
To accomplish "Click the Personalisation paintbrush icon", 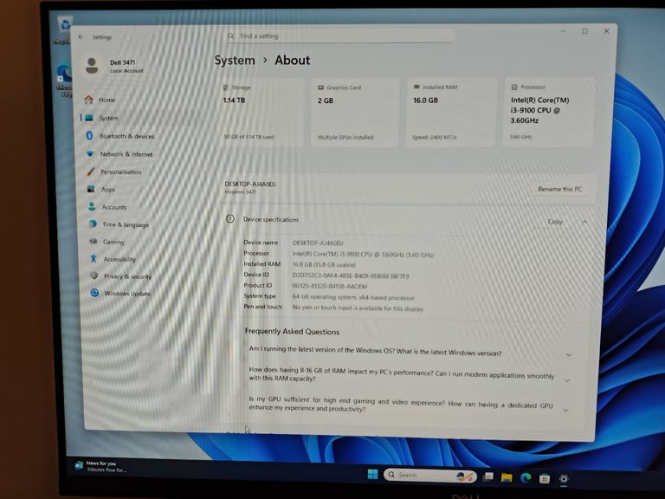I will pyautogui.click(x=90, y=172).
